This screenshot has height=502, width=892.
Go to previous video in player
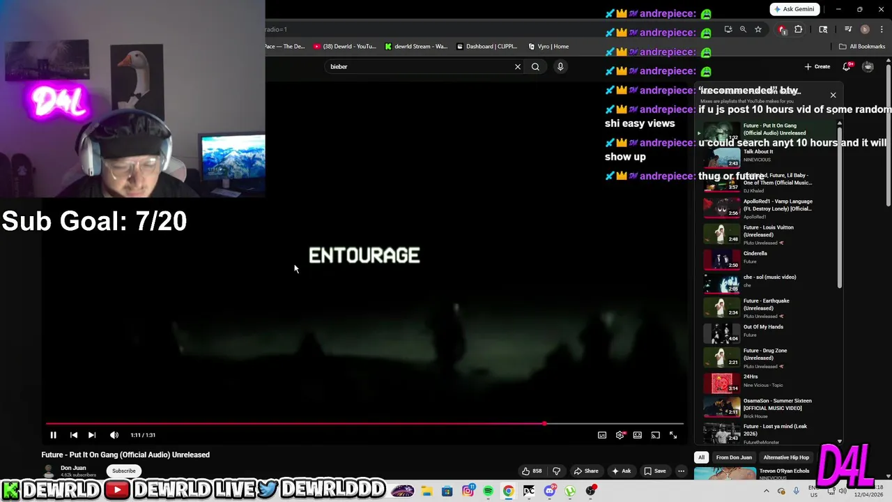click(74, 435)
